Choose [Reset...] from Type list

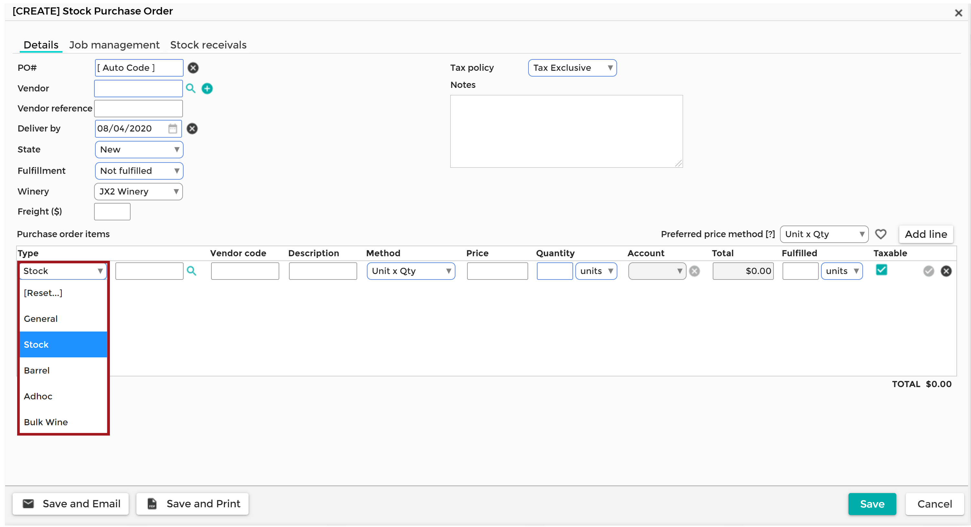point(63,293)
